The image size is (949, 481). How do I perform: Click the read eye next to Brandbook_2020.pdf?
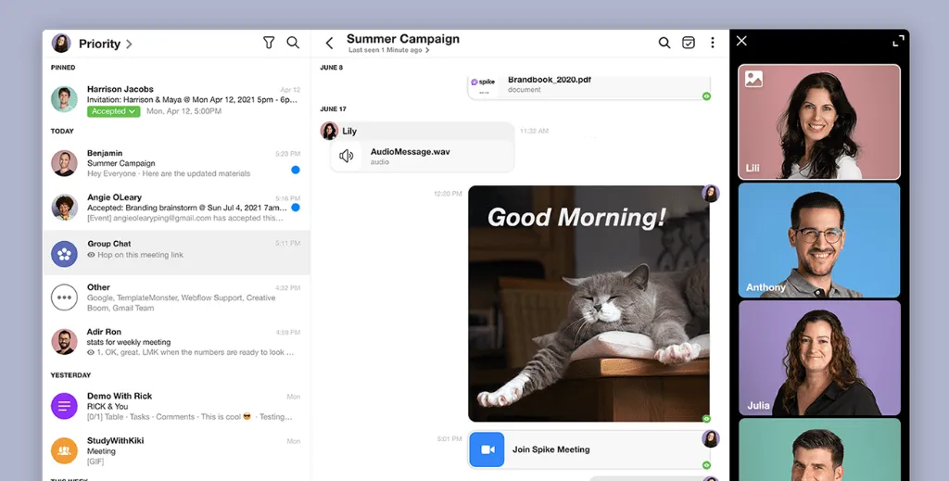point(706,96)
